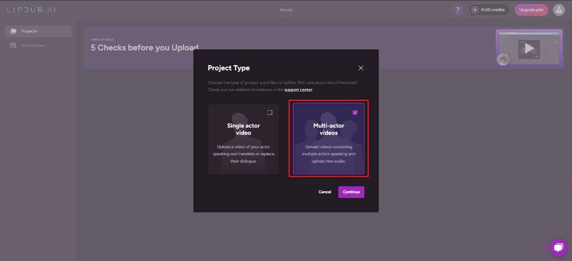The height and width of the screenshot is (261, 572).
Task: Open the user profile avatar
Action: click(x=559, y=10)
